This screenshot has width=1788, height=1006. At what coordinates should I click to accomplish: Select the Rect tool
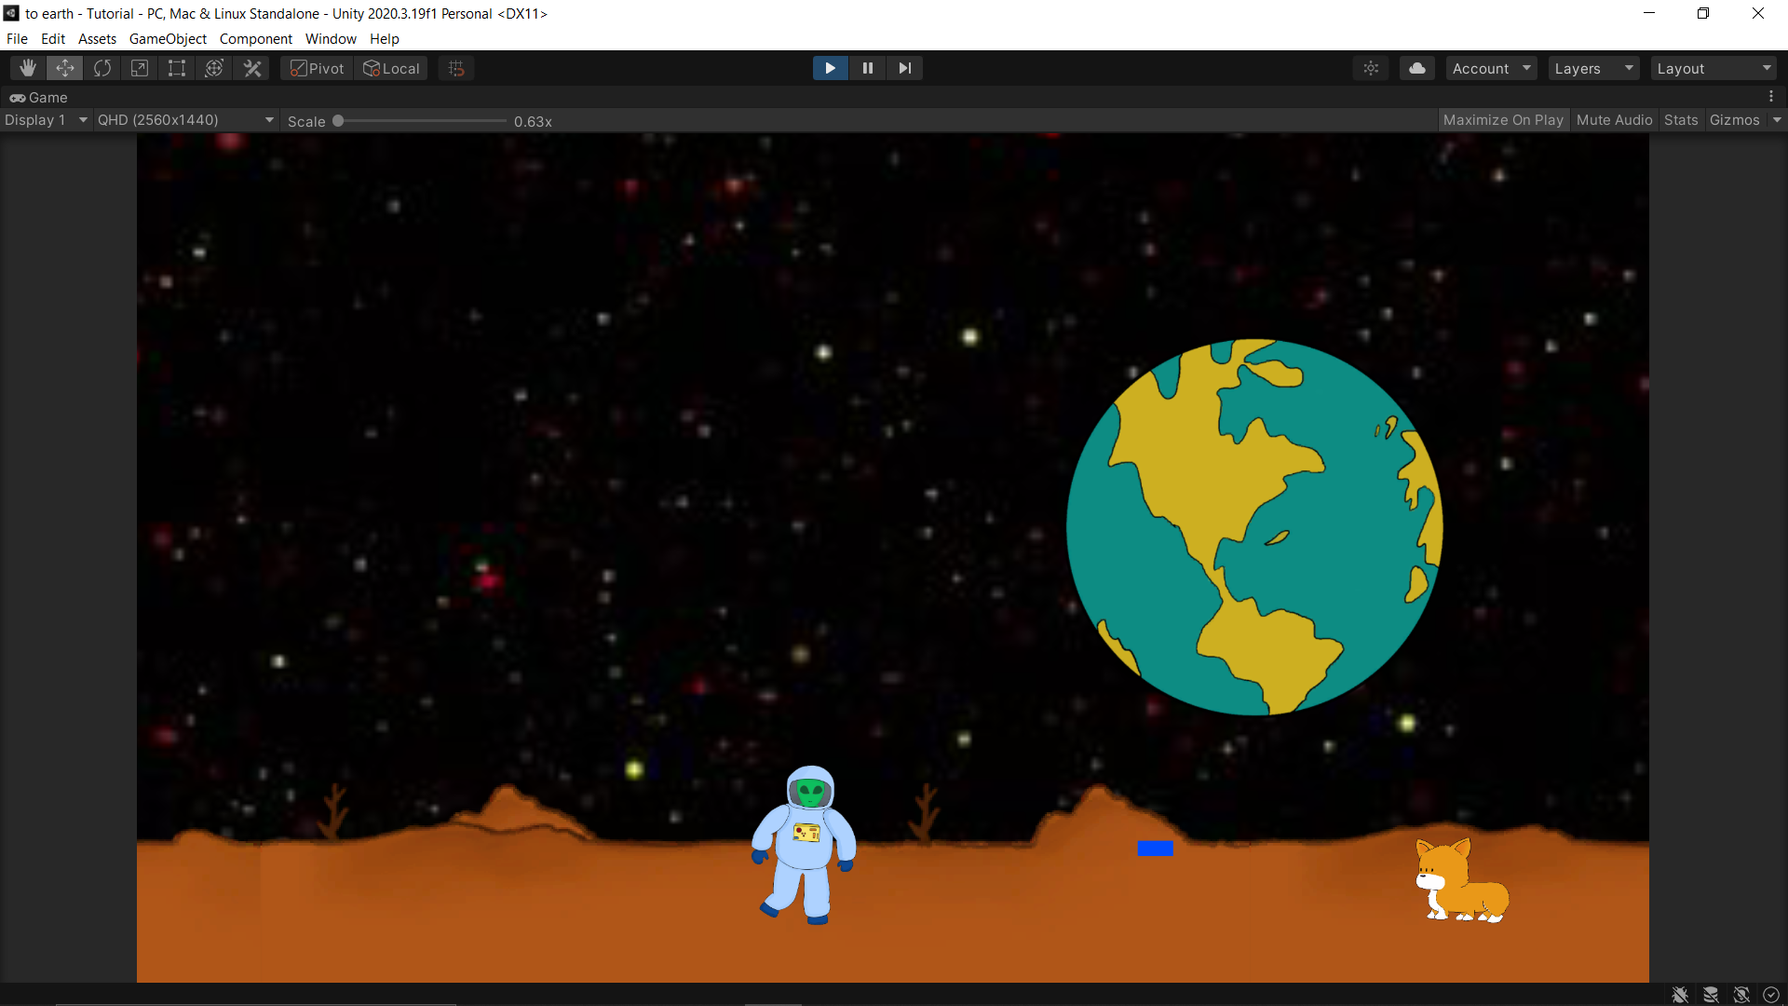[x=177, y=68]
